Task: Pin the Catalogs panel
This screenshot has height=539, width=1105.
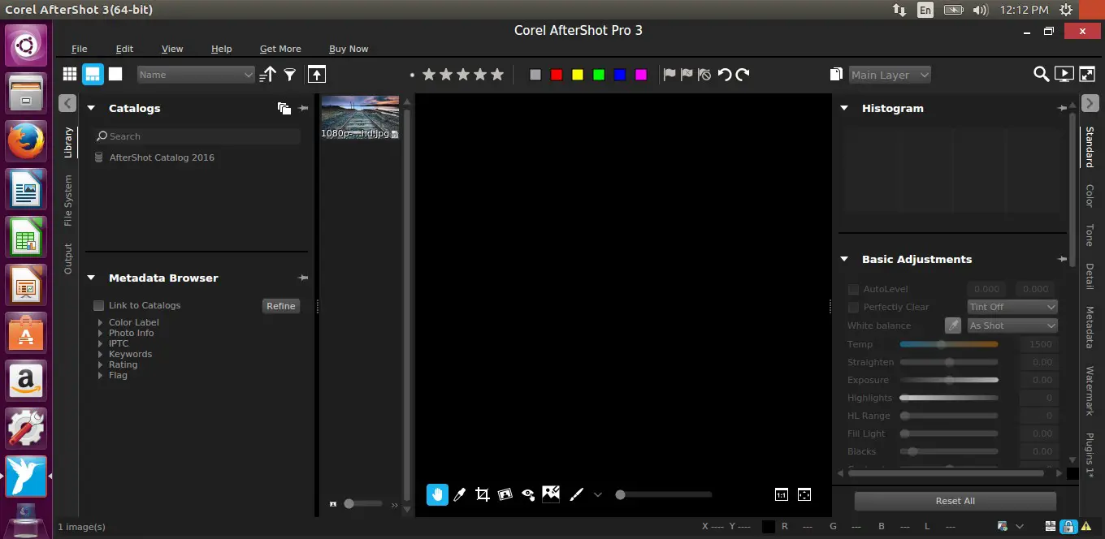Action: [x=303, y=108]
